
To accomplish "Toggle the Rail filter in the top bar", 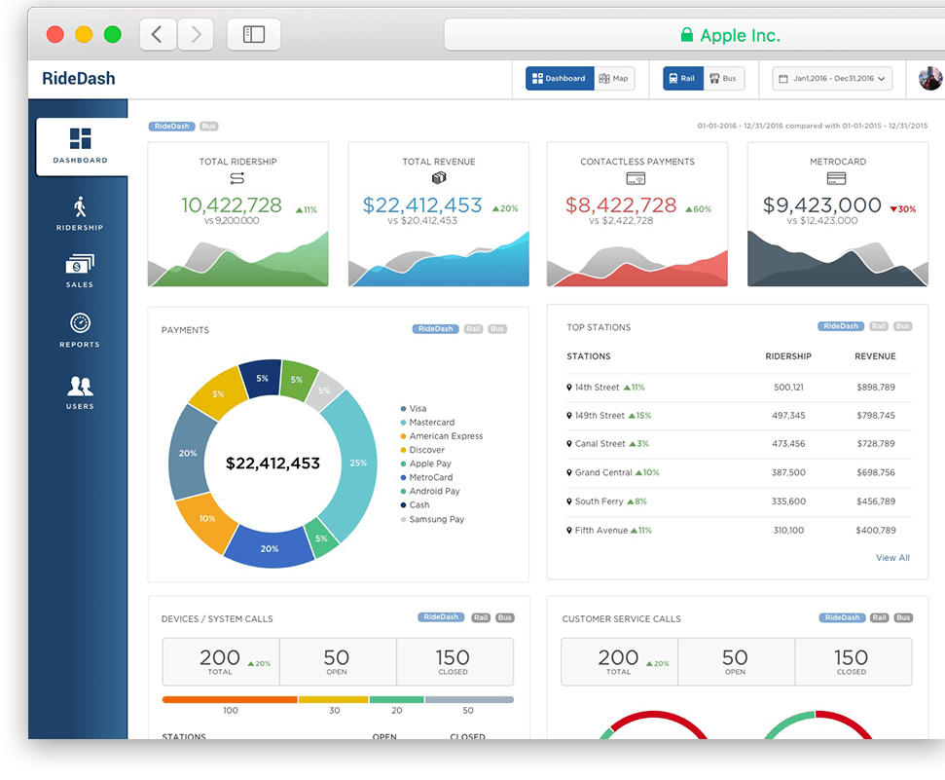I will [681, 78].
